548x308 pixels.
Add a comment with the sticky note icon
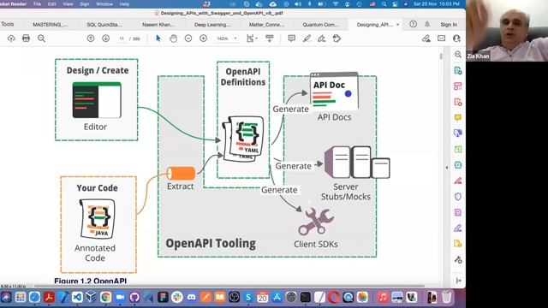click(291, 38)
